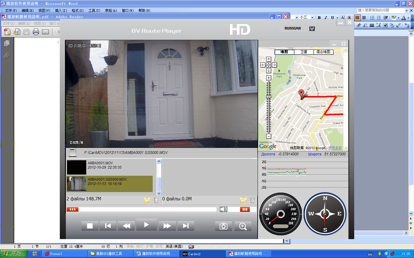
Task: Zoom out the map with minus button
Action: coord(269,136)
